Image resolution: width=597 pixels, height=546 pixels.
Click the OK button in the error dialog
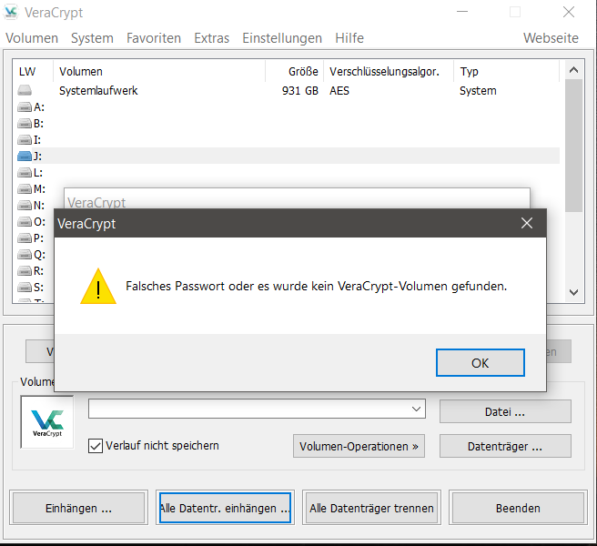click(x=481, y=362)
